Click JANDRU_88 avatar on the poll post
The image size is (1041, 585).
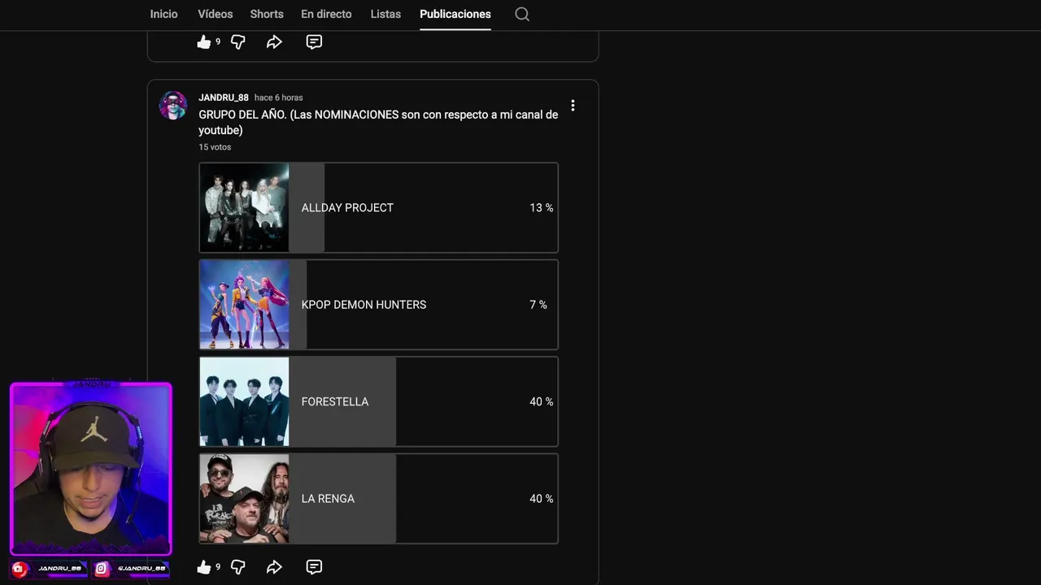coord(172,106)
